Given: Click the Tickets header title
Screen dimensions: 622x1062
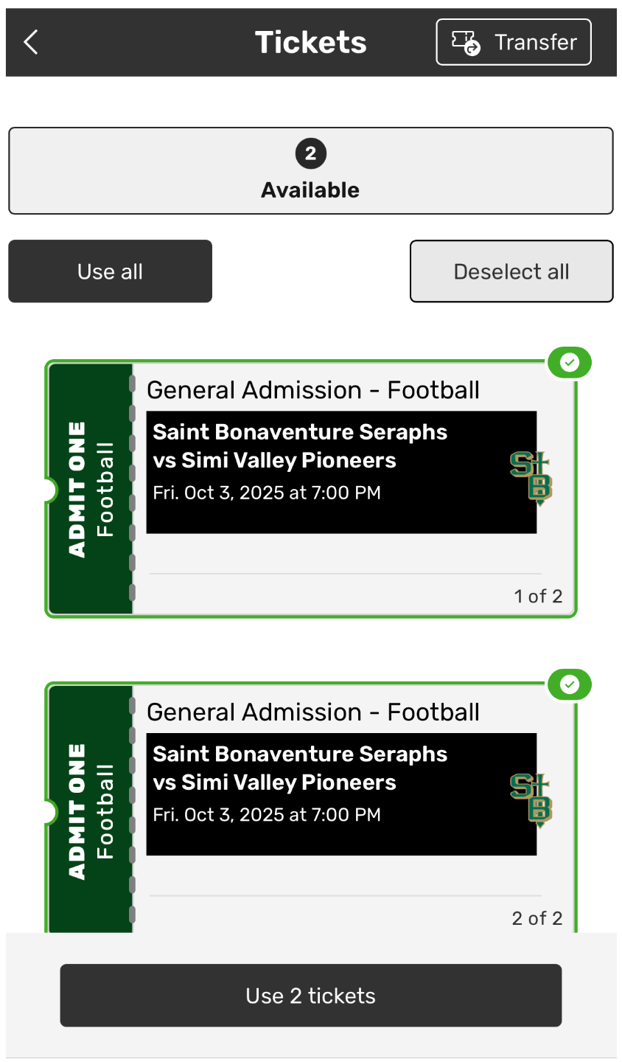Looking at the screenshot, I should coord(310,42).
